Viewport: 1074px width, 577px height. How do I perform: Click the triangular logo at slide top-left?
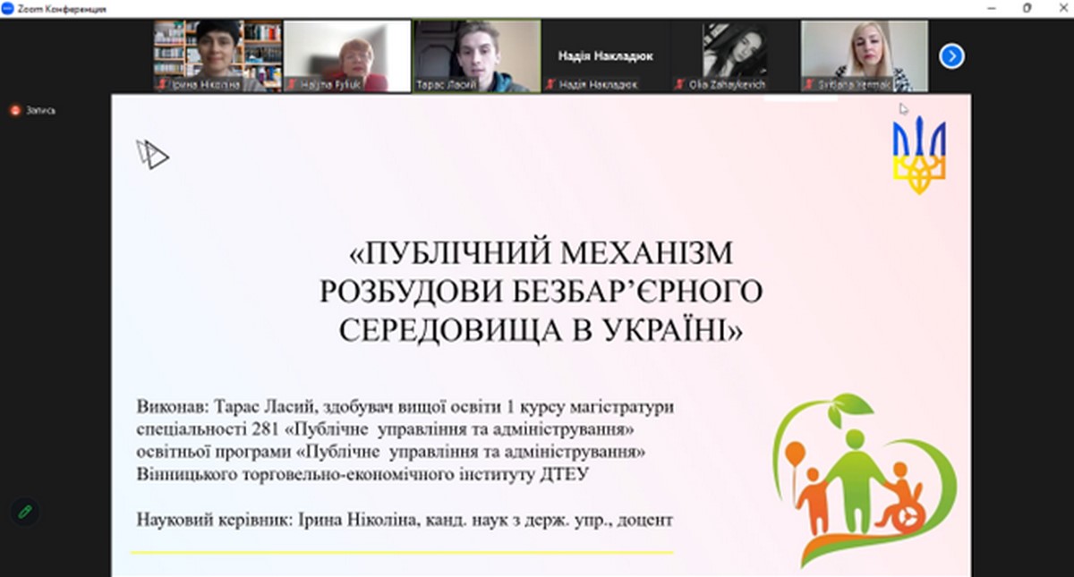(x=152, y=155)
